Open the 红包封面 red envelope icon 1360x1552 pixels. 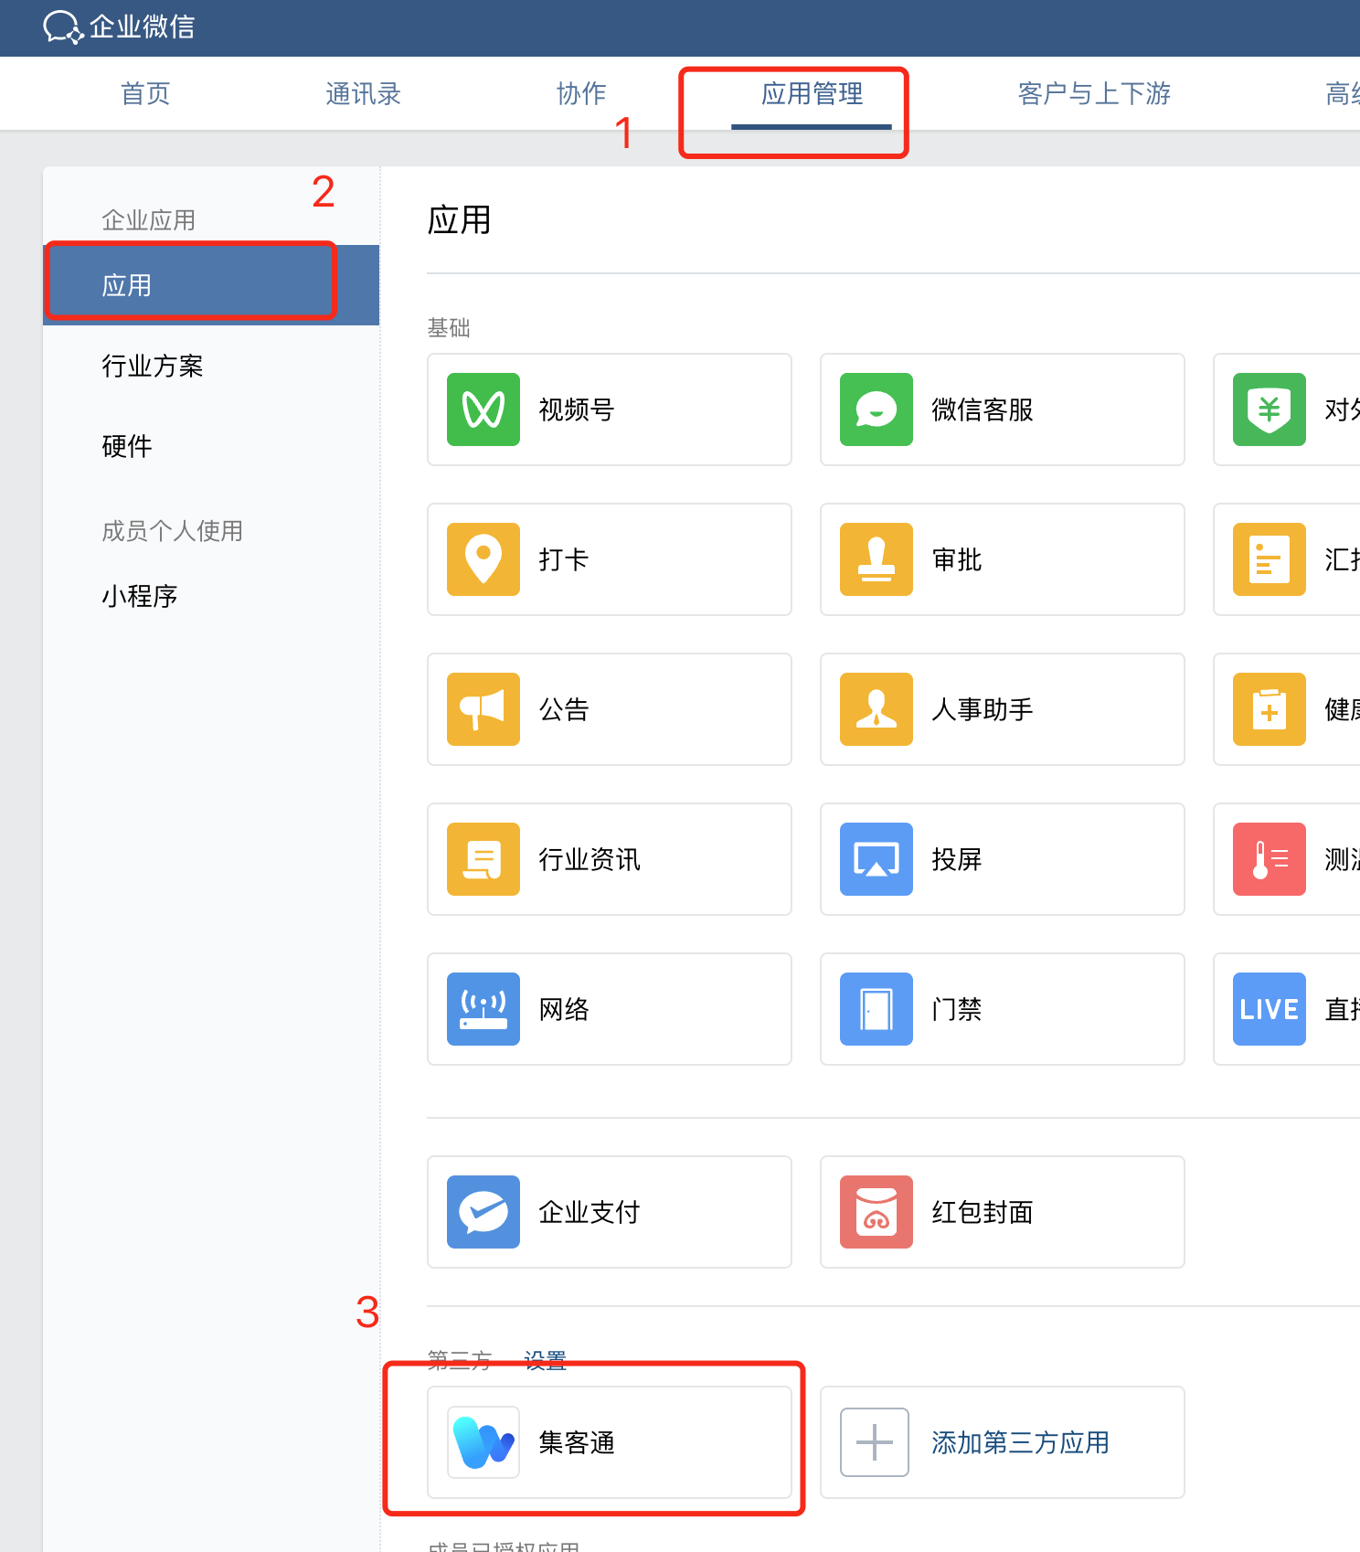(x=877, y=1212)
